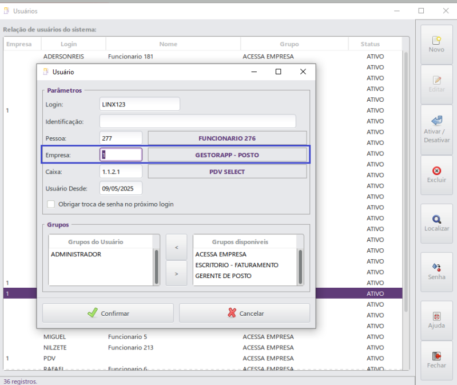This screenshot has height=385, width=457.
Task: Select the MIGUEL user row
Action: [203, 336]
